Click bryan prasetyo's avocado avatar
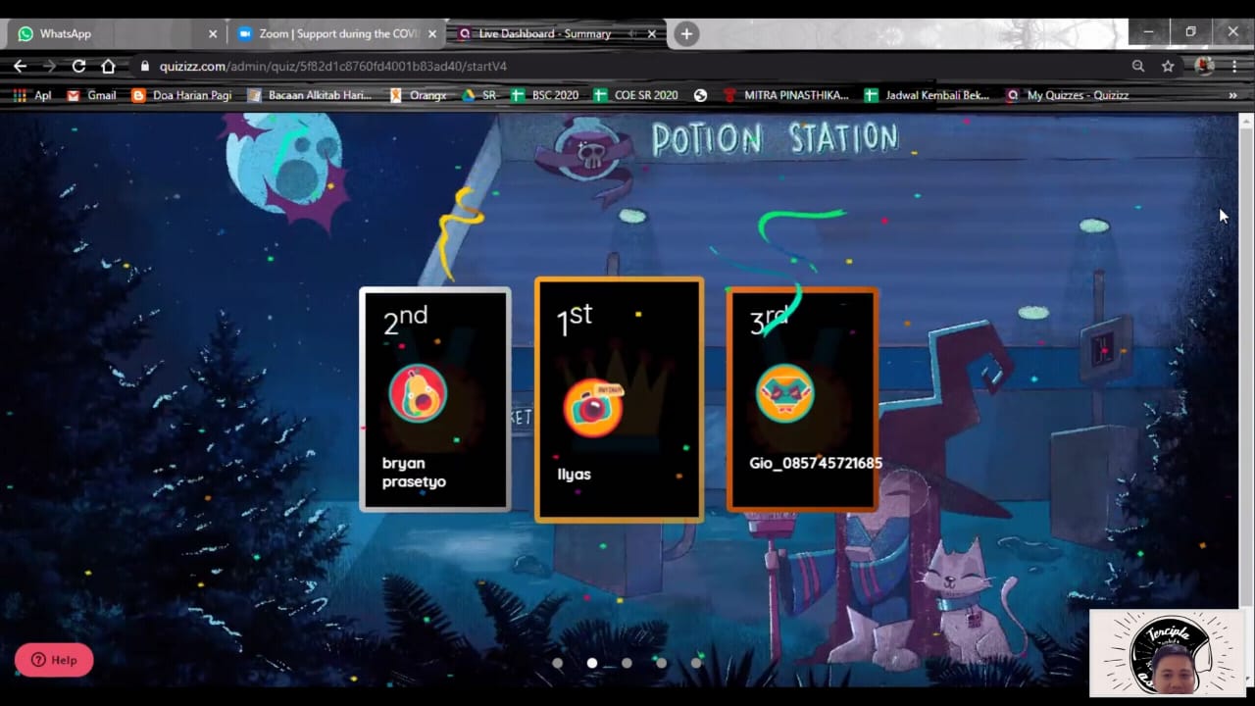Image resolution: width=1255 pixels, height=706 pixels. click(418, 393)
